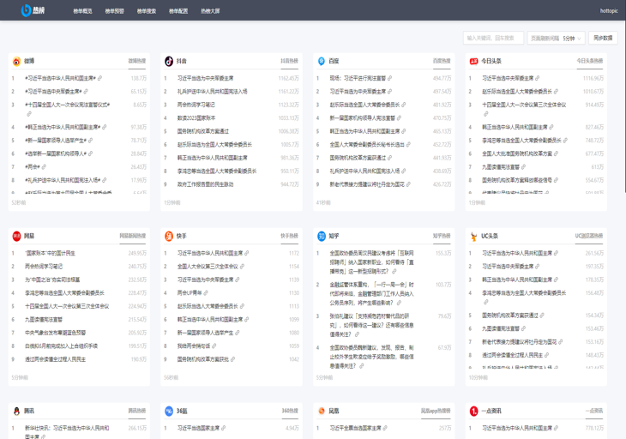Image resolution: width=626 pixels, height=439 pixels.
Task: Open link icon beside Baidu item 现场:习近平进行宪法宣誓
Action: click(x=389, y=78)
